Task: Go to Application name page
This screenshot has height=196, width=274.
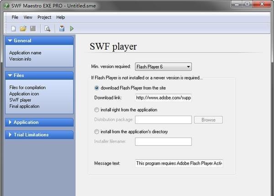Action: pyautogui.click(x=25, y=53)
